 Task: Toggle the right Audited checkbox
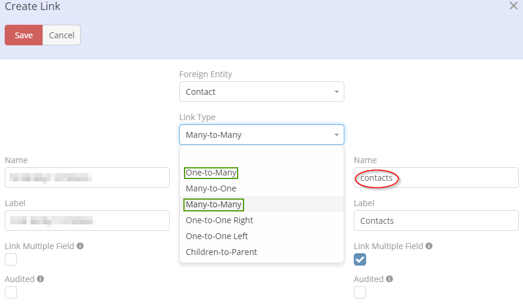click(360, 292)
